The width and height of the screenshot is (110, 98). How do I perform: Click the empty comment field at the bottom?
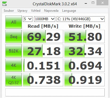coord(55,92)
